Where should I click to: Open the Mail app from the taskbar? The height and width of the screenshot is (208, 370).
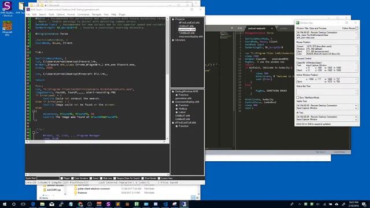pyautogui.click(x=51, y=204)
